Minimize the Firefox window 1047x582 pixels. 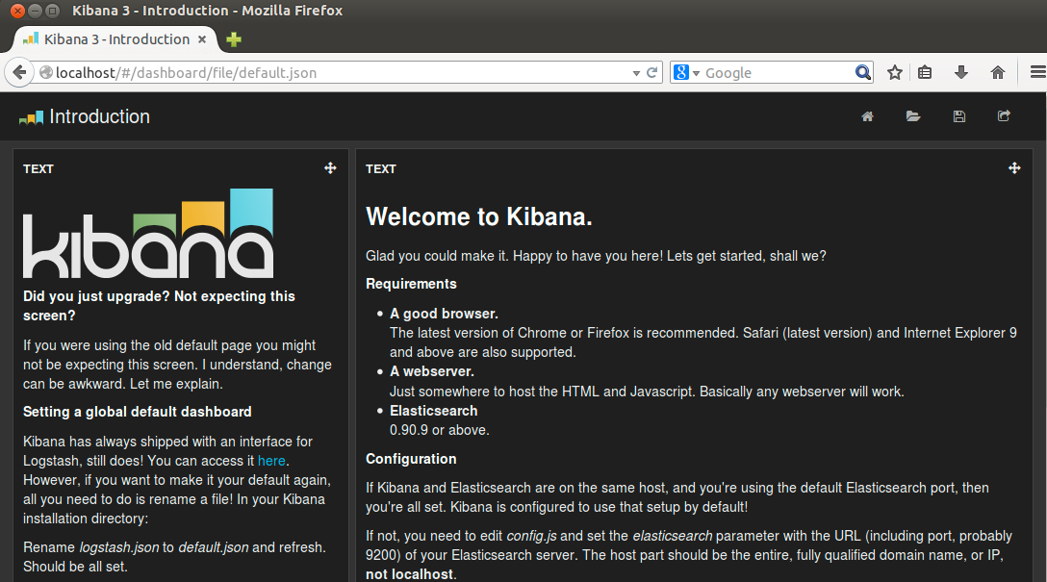coord(36,11)
